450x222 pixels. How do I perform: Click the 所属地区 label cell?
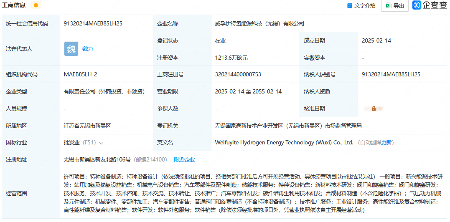click(31, 126)
